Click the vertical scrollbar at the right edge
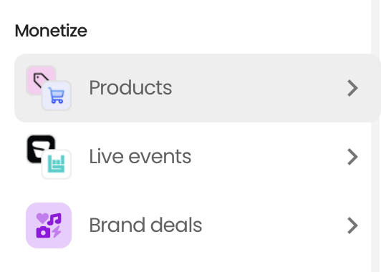This screenshot has width=381, height=272. tap(376, 136)
